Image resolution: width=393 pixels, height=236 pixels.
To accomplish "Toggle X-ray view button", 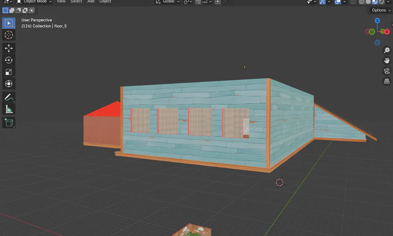I will point(353,2).
